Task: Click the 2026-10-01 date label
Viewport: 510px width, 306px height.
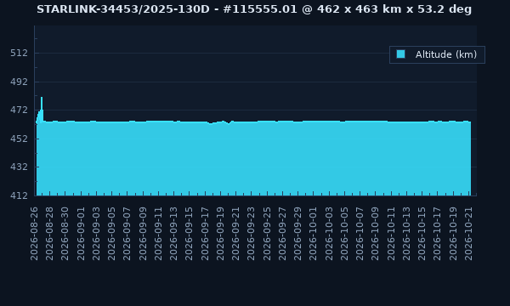Action: click(313, 234)
